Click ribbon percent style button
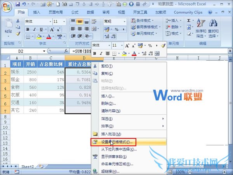The image size is (233, 175). [116, 30]
